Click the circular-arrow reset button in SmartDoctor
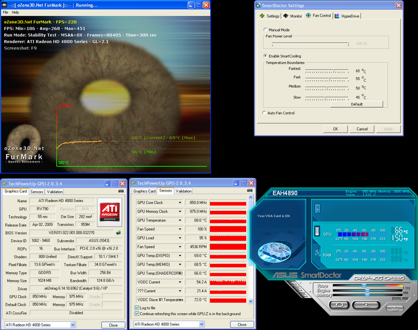The image size is (418, 330). (339, 304)
